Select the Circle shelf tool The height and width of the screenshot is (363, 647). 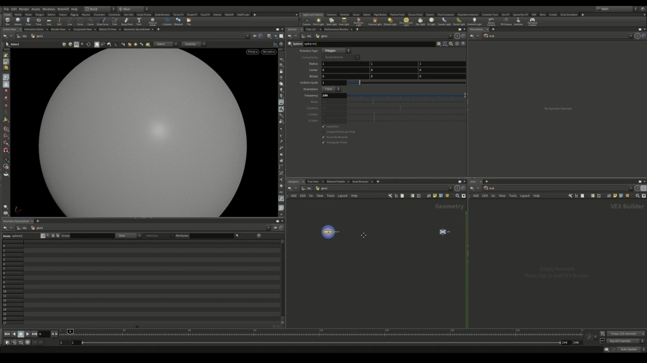(80, 21)
